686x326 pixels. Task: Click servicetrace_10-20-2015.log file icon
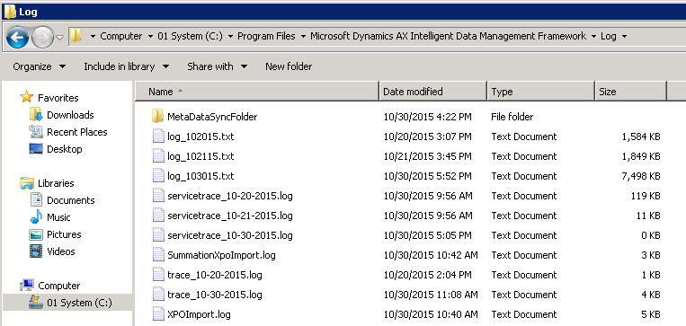click(x=158, y=196)
